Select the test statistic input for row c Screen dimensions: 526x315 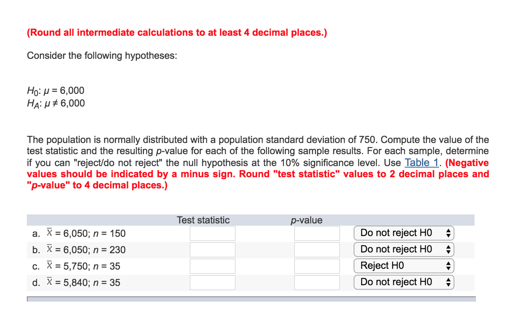(212, 266)
